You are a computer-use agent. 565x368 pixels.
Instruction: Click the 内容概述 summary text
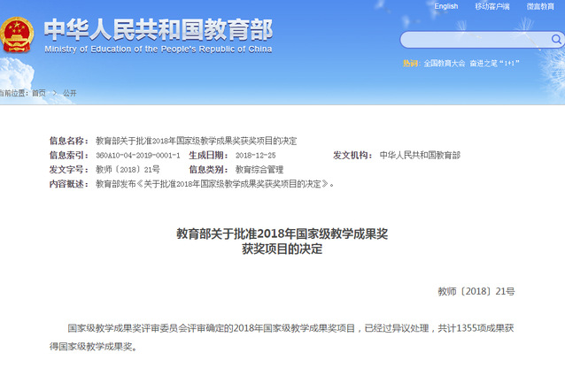click(x=214, y=183)
